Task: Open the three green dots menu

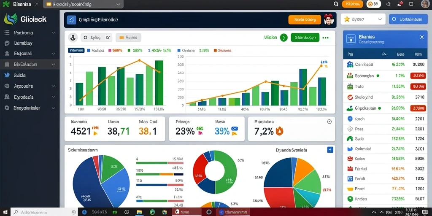Action: point(325,38)
